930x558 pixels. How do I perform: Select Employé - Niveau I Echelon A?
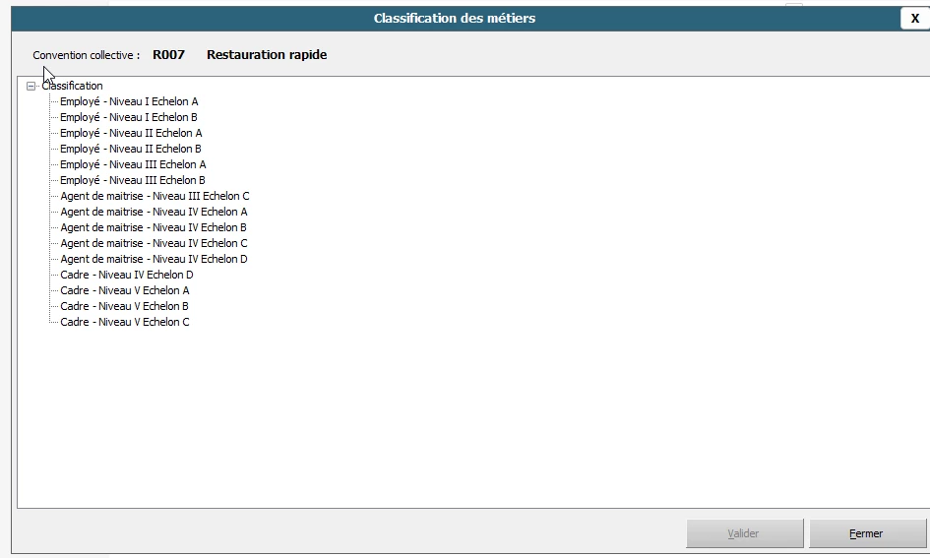coord(129,101)
